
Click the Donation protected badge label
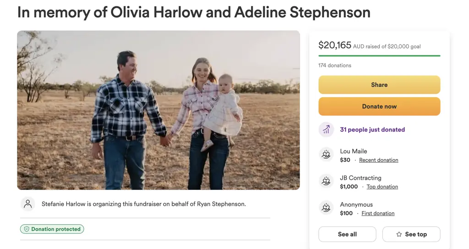(55, 229)
